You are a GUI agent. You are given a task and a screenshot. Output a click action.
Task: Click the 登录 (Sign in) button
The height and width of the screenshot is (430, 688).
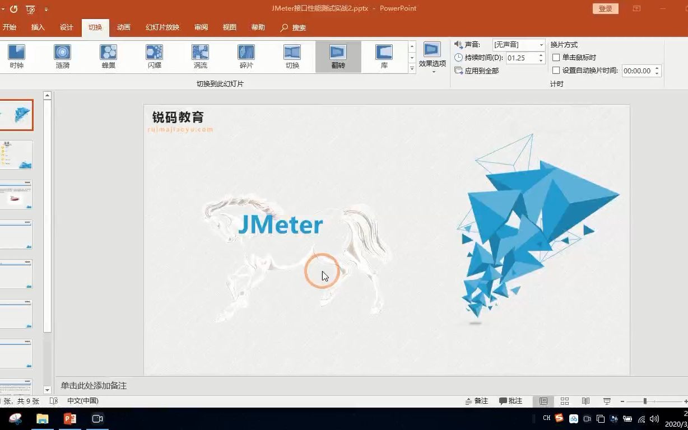(x=605, y=8)
